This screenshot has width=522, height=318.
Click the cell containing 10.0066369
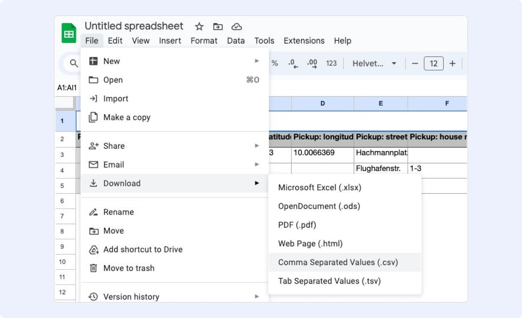click(x=323, y=155)
